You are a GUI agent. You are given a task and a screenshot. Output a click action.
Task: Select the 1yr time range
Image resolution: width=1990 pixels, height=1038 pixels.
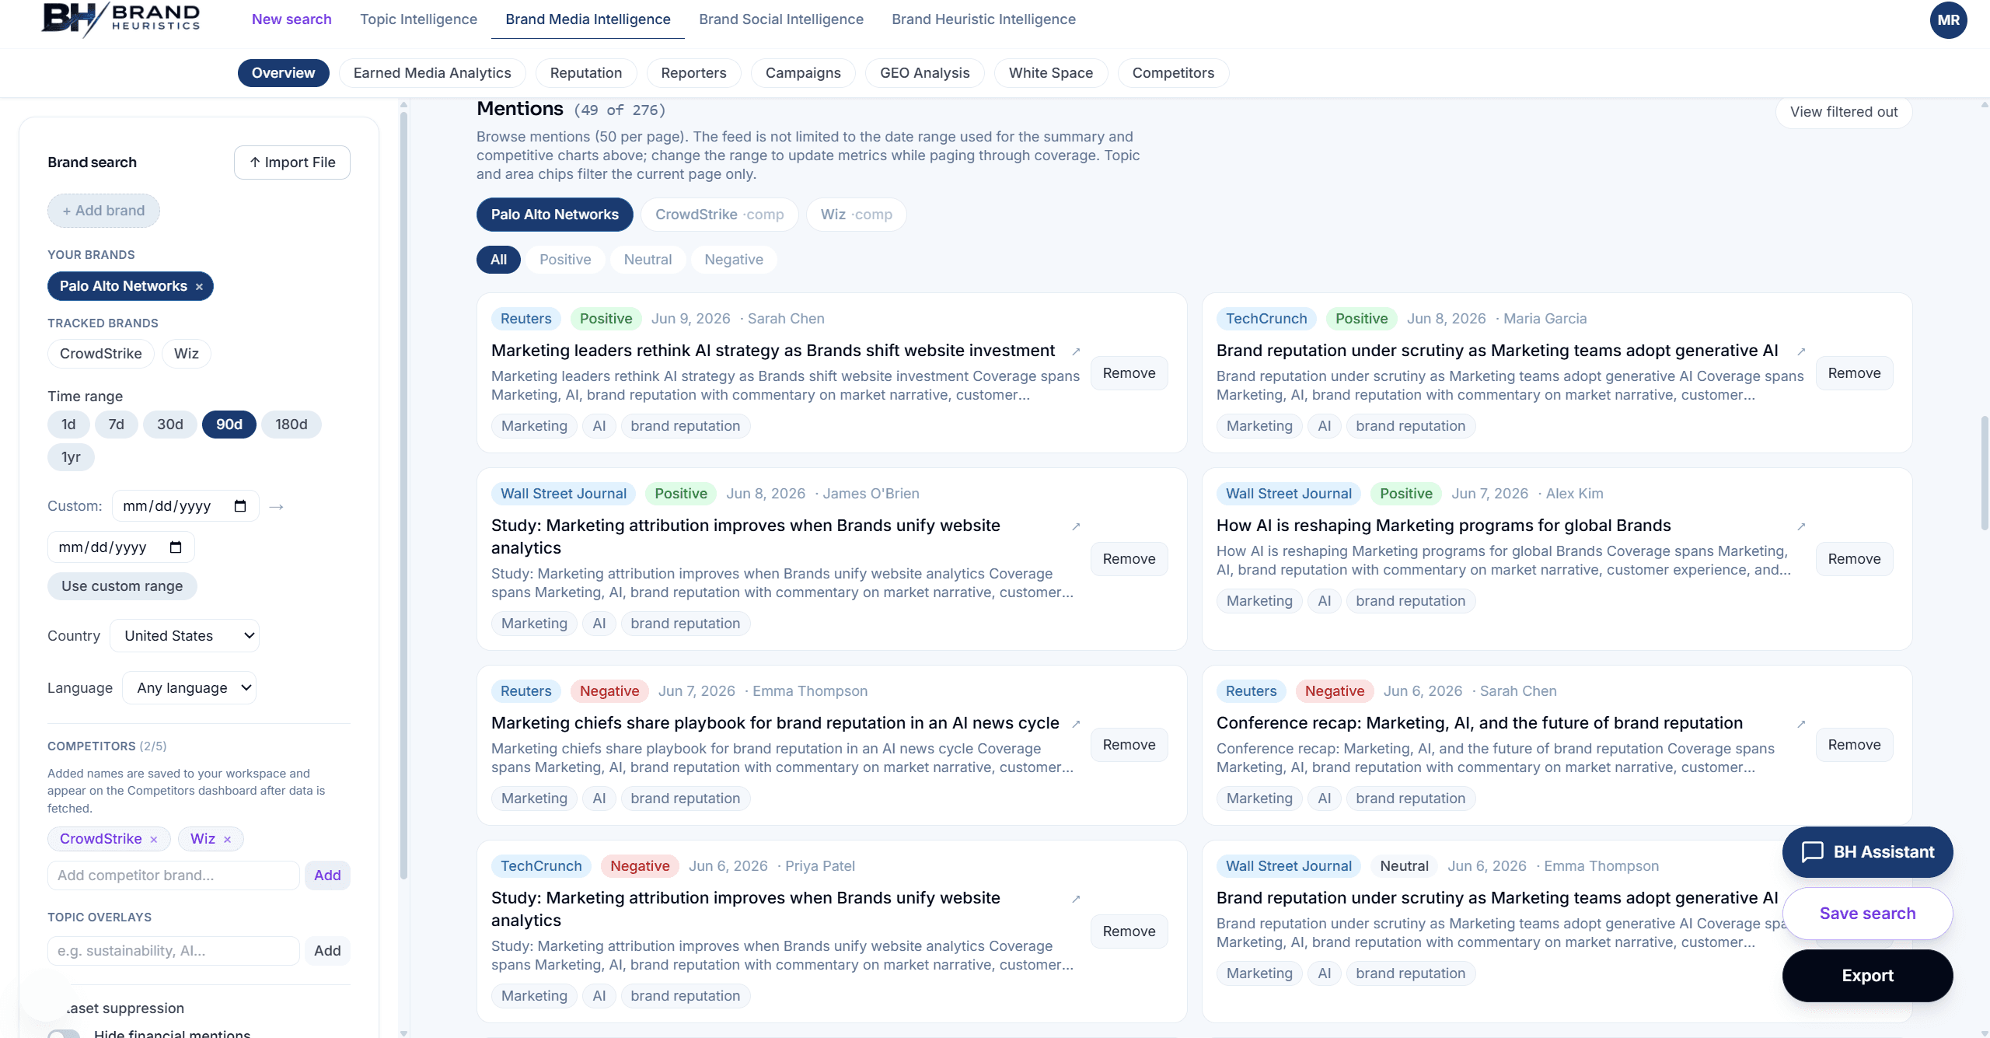71,457
